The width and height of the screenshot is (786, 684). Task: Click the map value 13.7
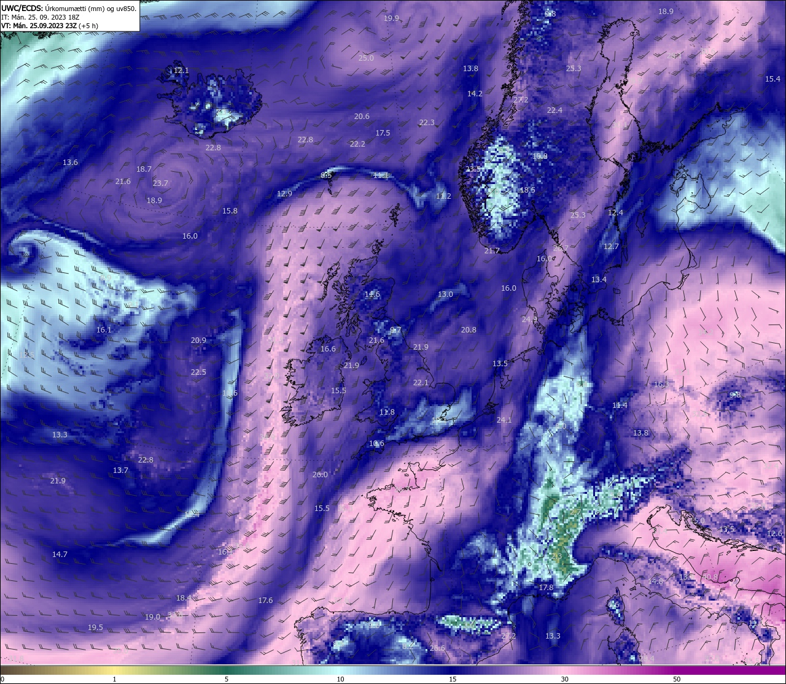tap(120, 471)
